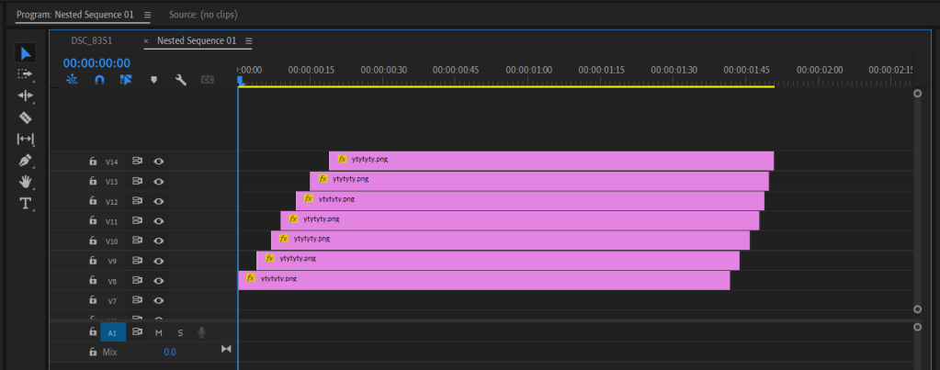Click the Mix volume value 0.0
This screenshot has width=940, height=370.
click(170, 352)
